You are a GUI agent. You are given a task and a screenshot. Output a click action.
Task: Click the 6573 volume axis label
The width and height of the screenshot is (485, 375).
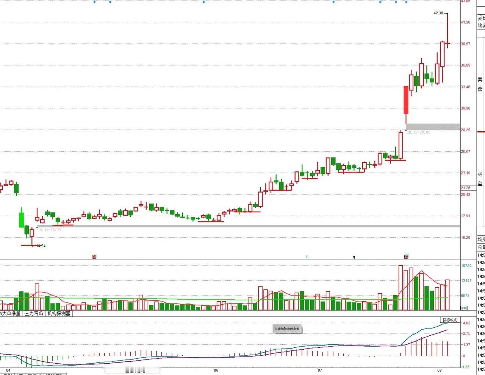[465, 296]
